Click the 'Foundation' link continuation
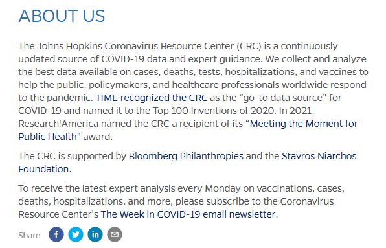The image size is (386, 248). [x=43, y=169]
